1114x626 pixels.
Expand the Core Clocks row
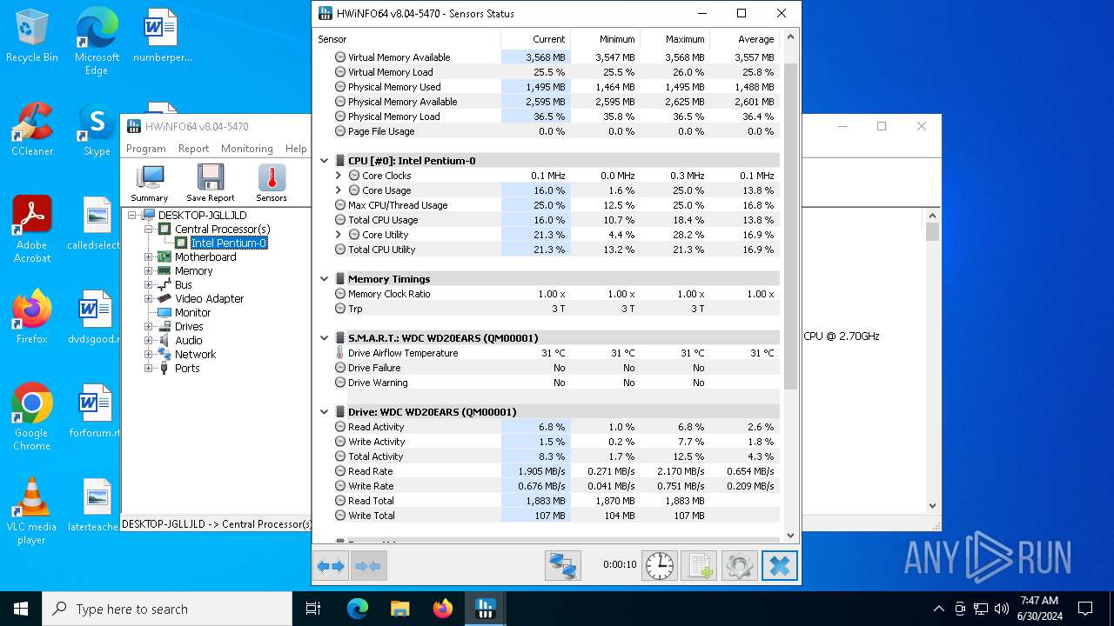339,176
